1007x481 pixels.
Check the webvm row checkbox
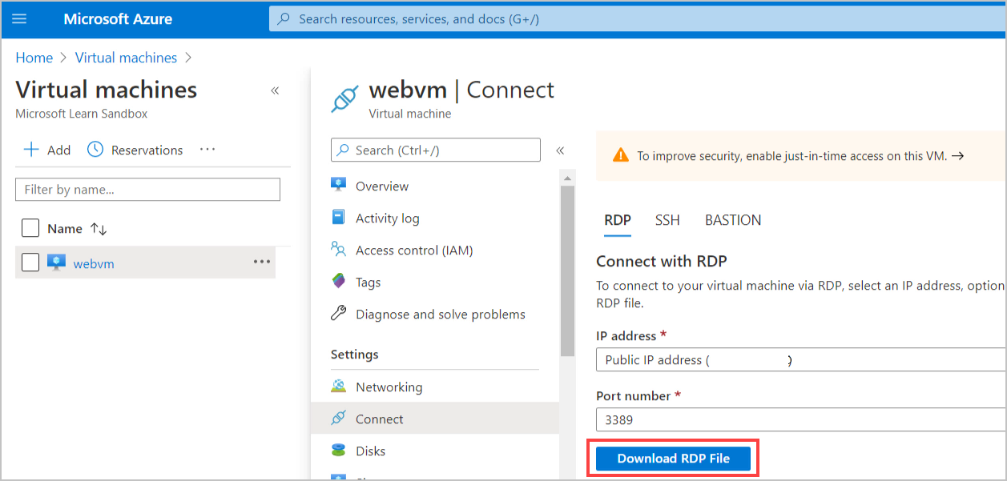30,262
